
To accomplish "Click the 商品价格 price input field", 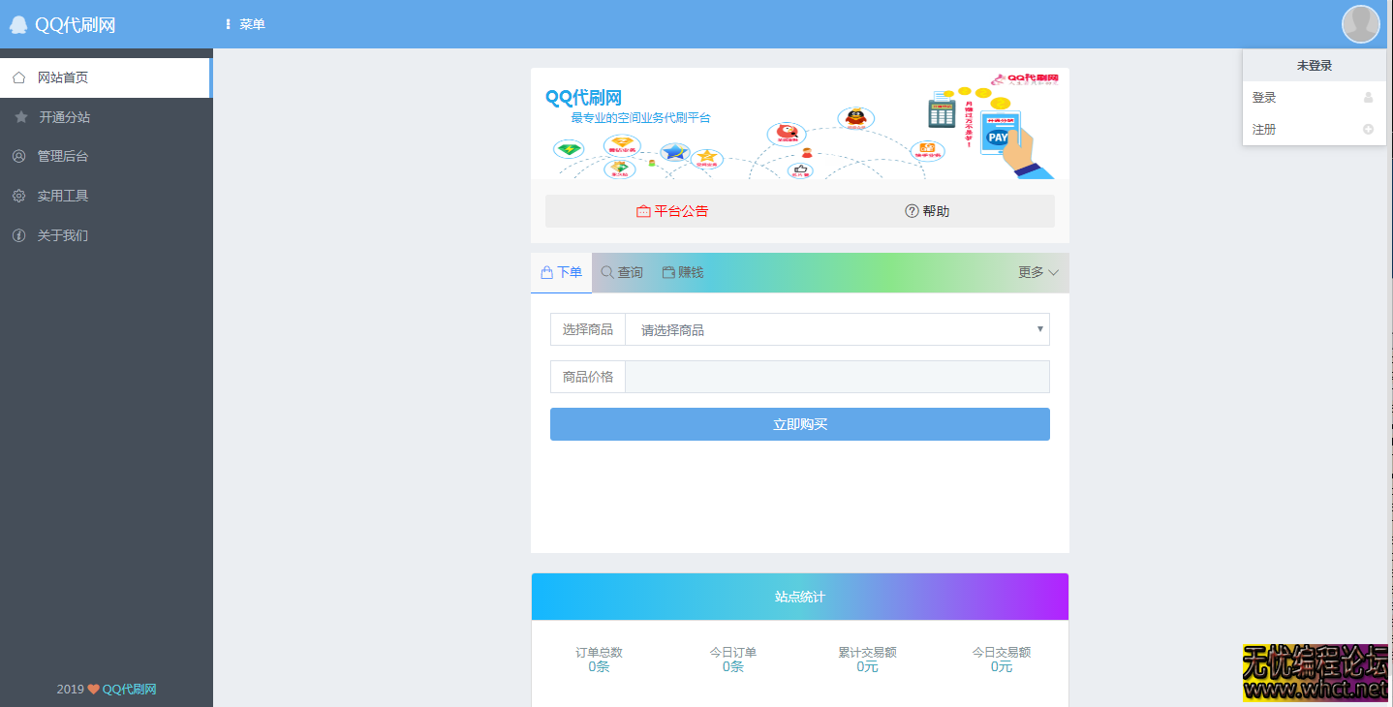I will coord(836,377).
